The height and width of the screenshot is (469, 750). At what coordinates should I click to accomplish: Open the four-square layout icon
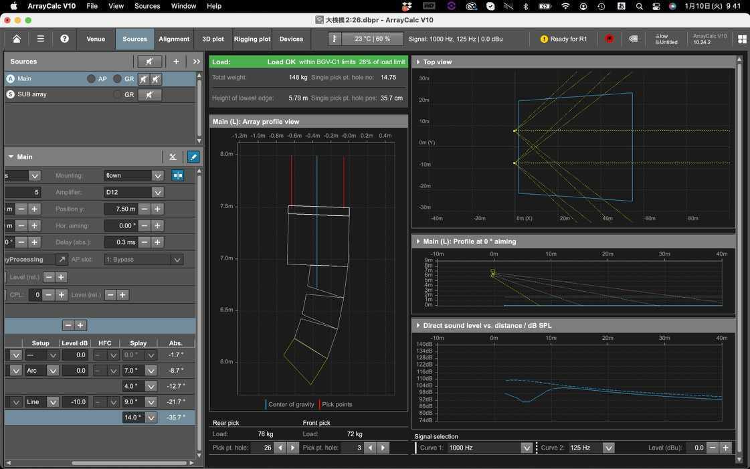(742, 39)
